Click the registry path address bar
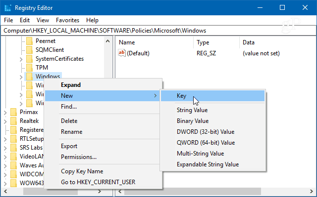Viewport: 317px width, 197px height. pyautogui.click(x=158, y=31)
